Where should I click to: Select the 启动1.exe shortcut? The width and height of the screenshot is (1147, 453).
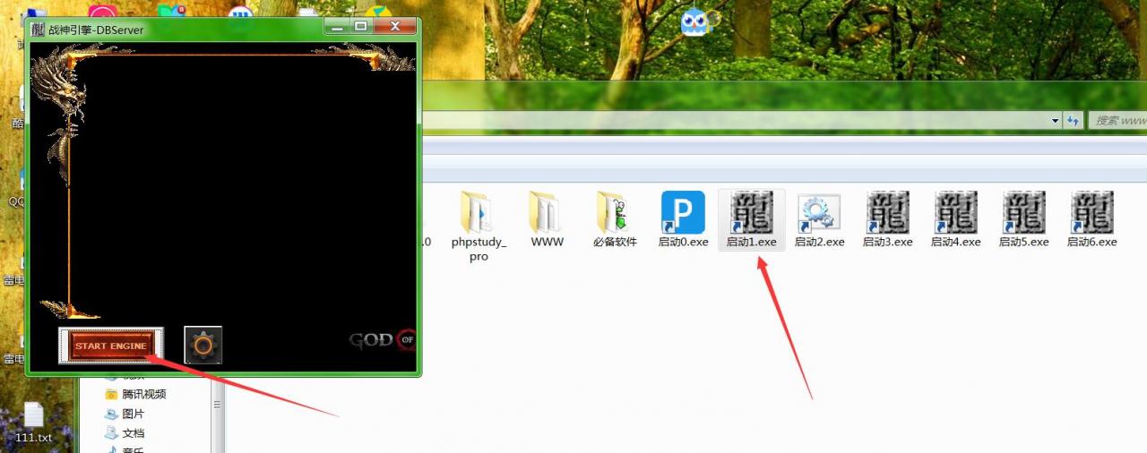pos(751,219)
